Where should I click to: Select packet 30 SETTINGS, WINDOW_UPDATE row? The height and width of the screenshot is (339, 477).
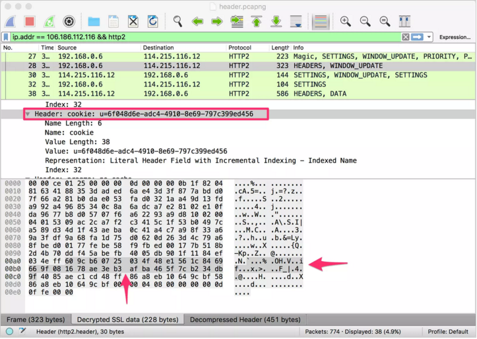coord(238,75)
